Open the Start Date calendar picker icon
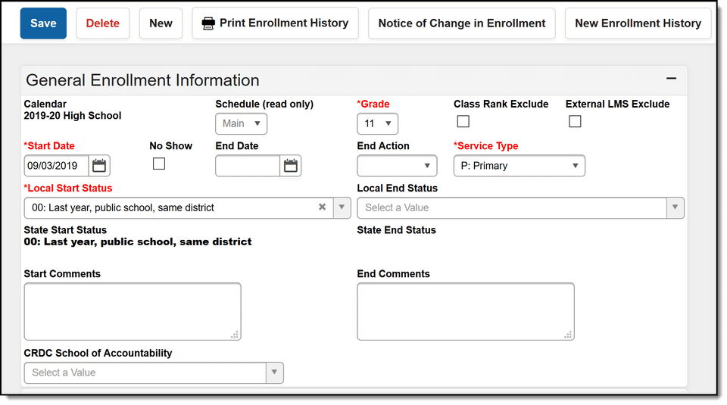This screenshot has height=405, width=727. (x=99, y=166)
